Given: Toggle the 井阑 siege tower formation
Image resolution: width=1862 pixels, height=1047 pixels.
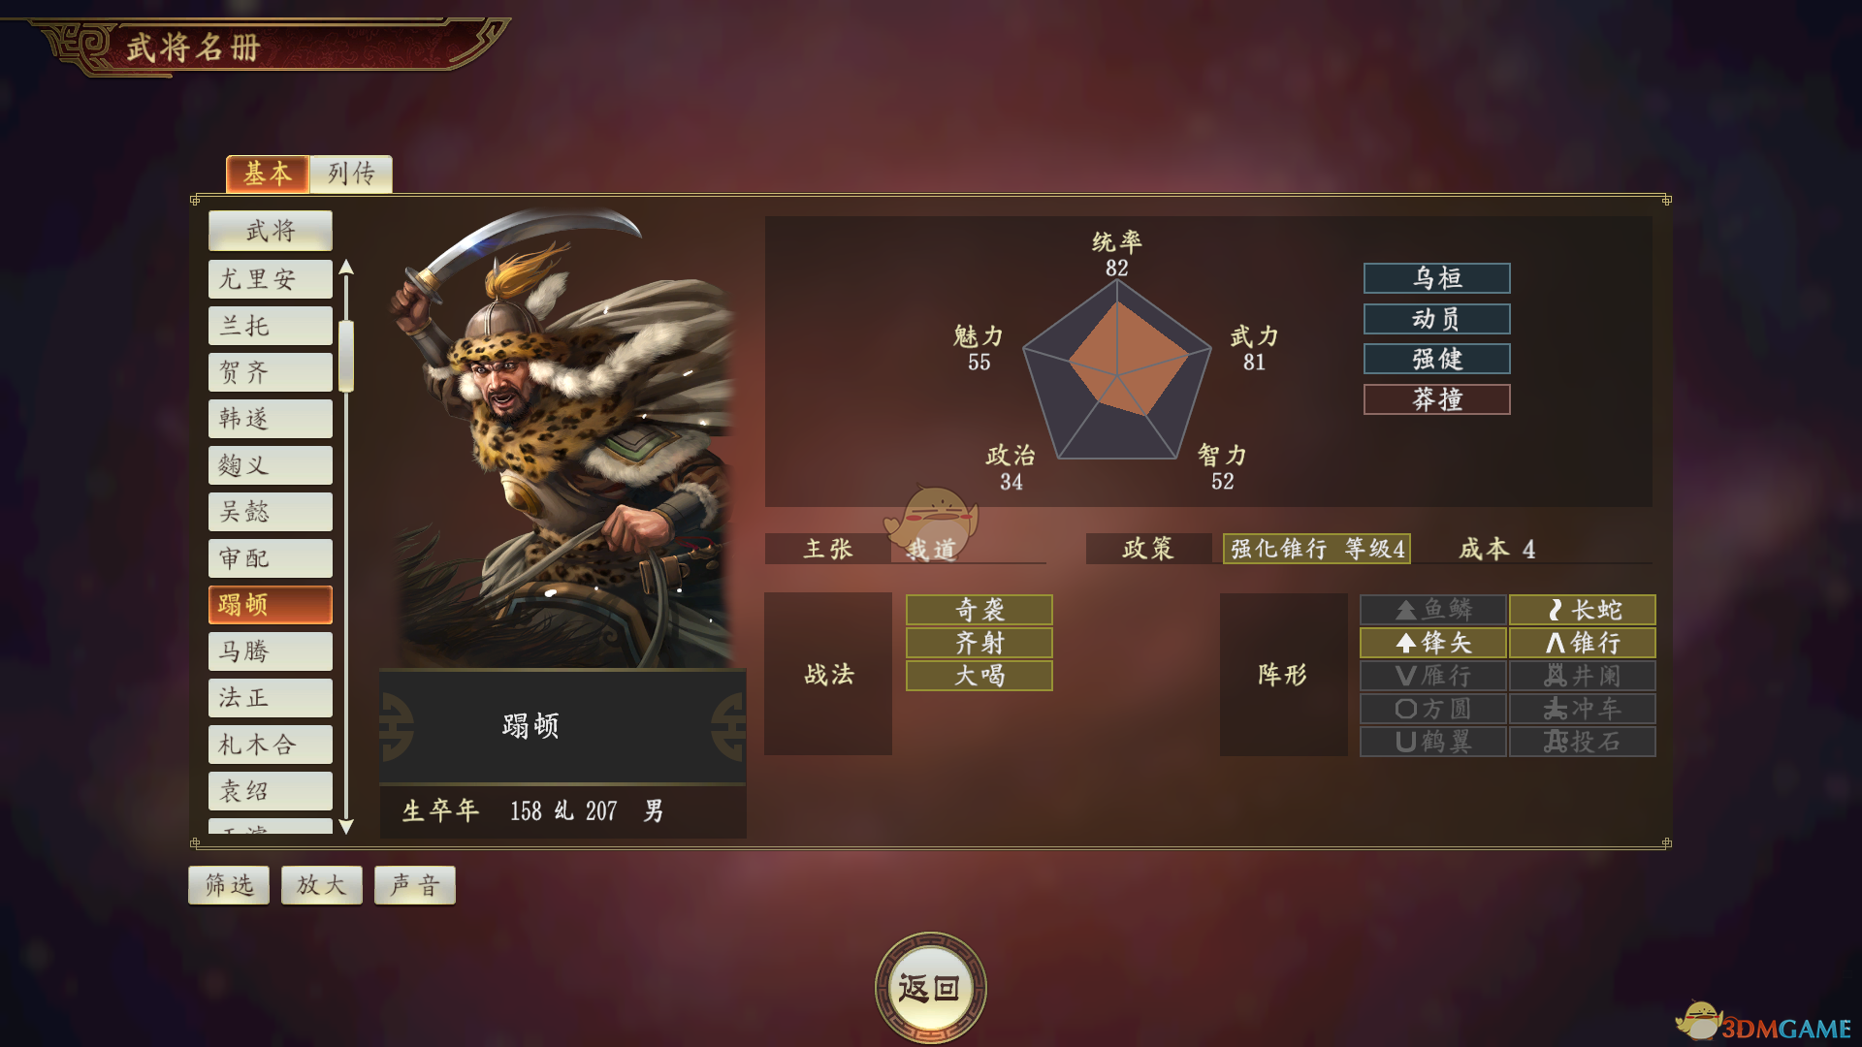Looking at the screenshot, I should (1583, 676).
